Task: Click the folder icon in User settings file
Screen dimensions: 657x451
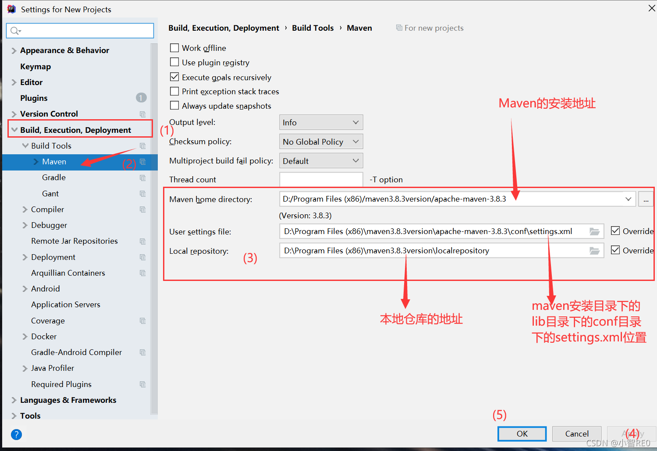Action: tap(594, 231)
